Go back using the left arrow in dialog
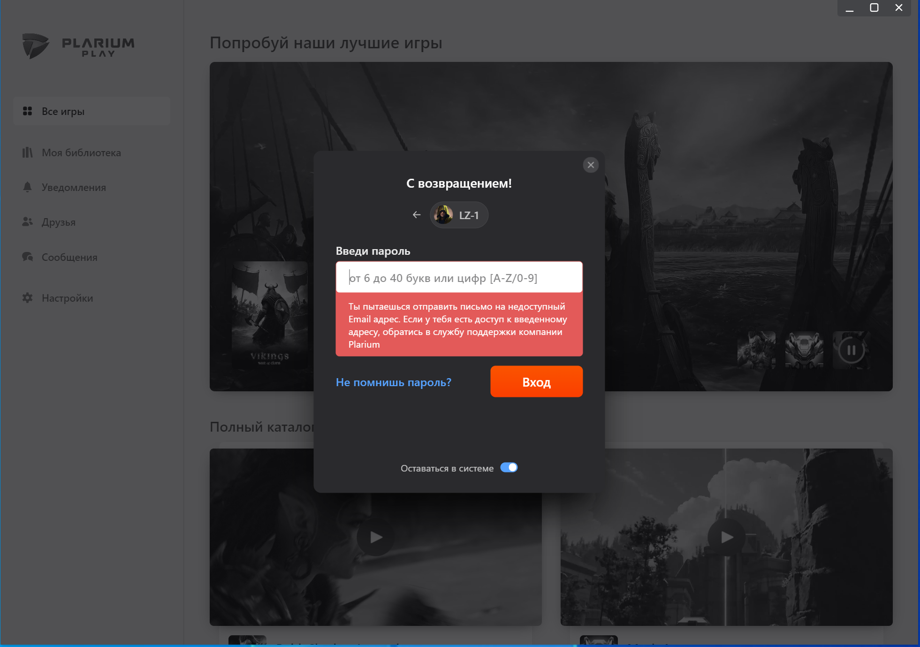The width and height of the screenshot is (920, 647). click(417, 215)
